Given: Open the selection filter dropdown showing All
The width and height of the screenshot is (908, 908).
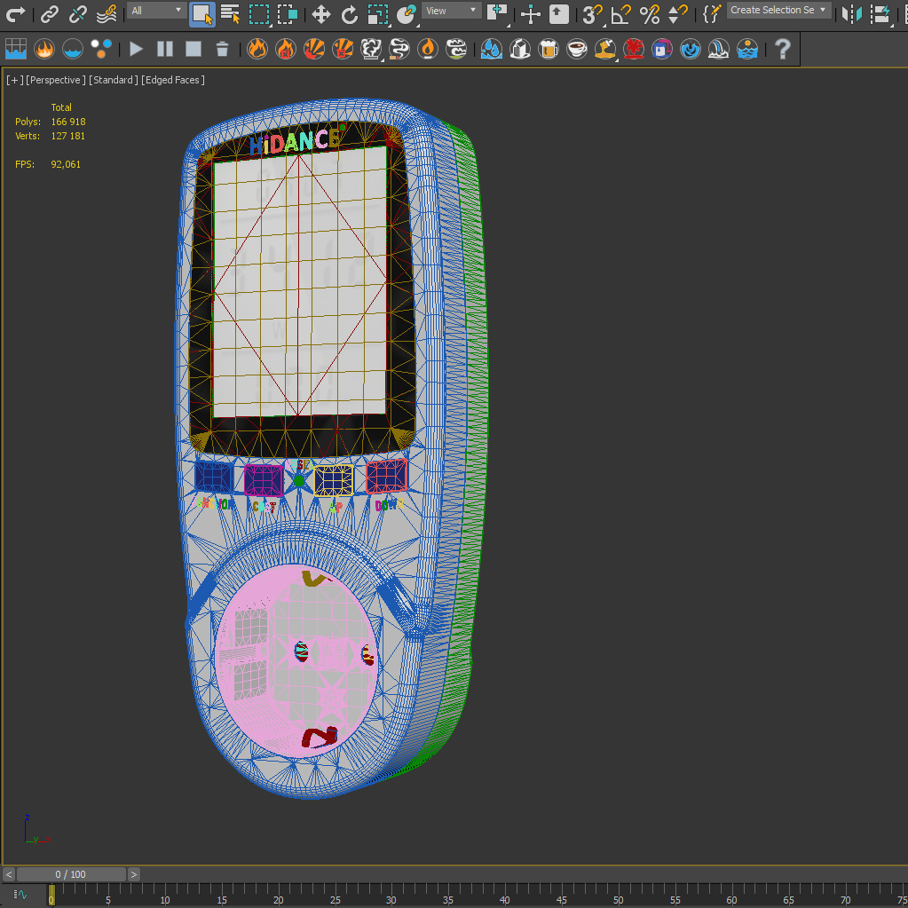Looking at the screenshot, I should click(156, 11).
